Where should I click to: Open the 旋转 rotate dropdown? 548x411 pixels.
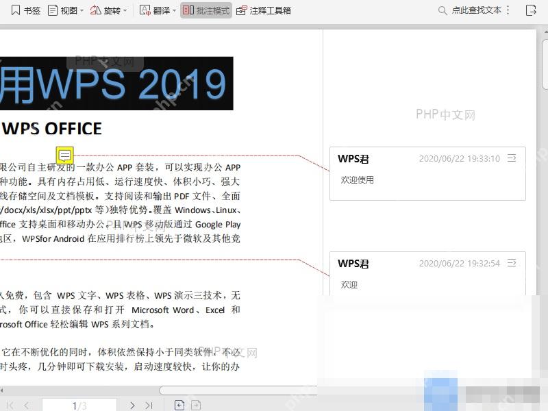108,10
